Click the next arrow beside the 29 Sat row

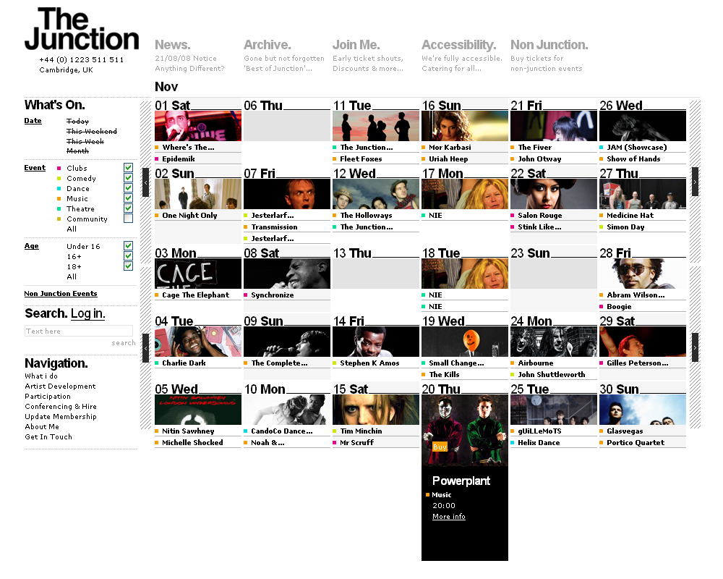pyautogui.click(x=695, y=347)
